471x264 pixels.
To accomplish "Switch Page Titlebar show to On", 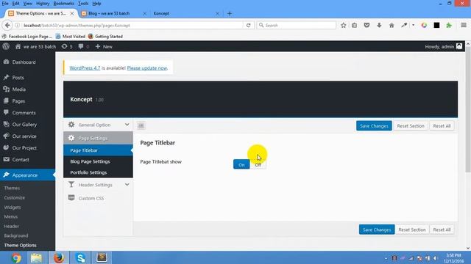I will click(x=241, y=164).
